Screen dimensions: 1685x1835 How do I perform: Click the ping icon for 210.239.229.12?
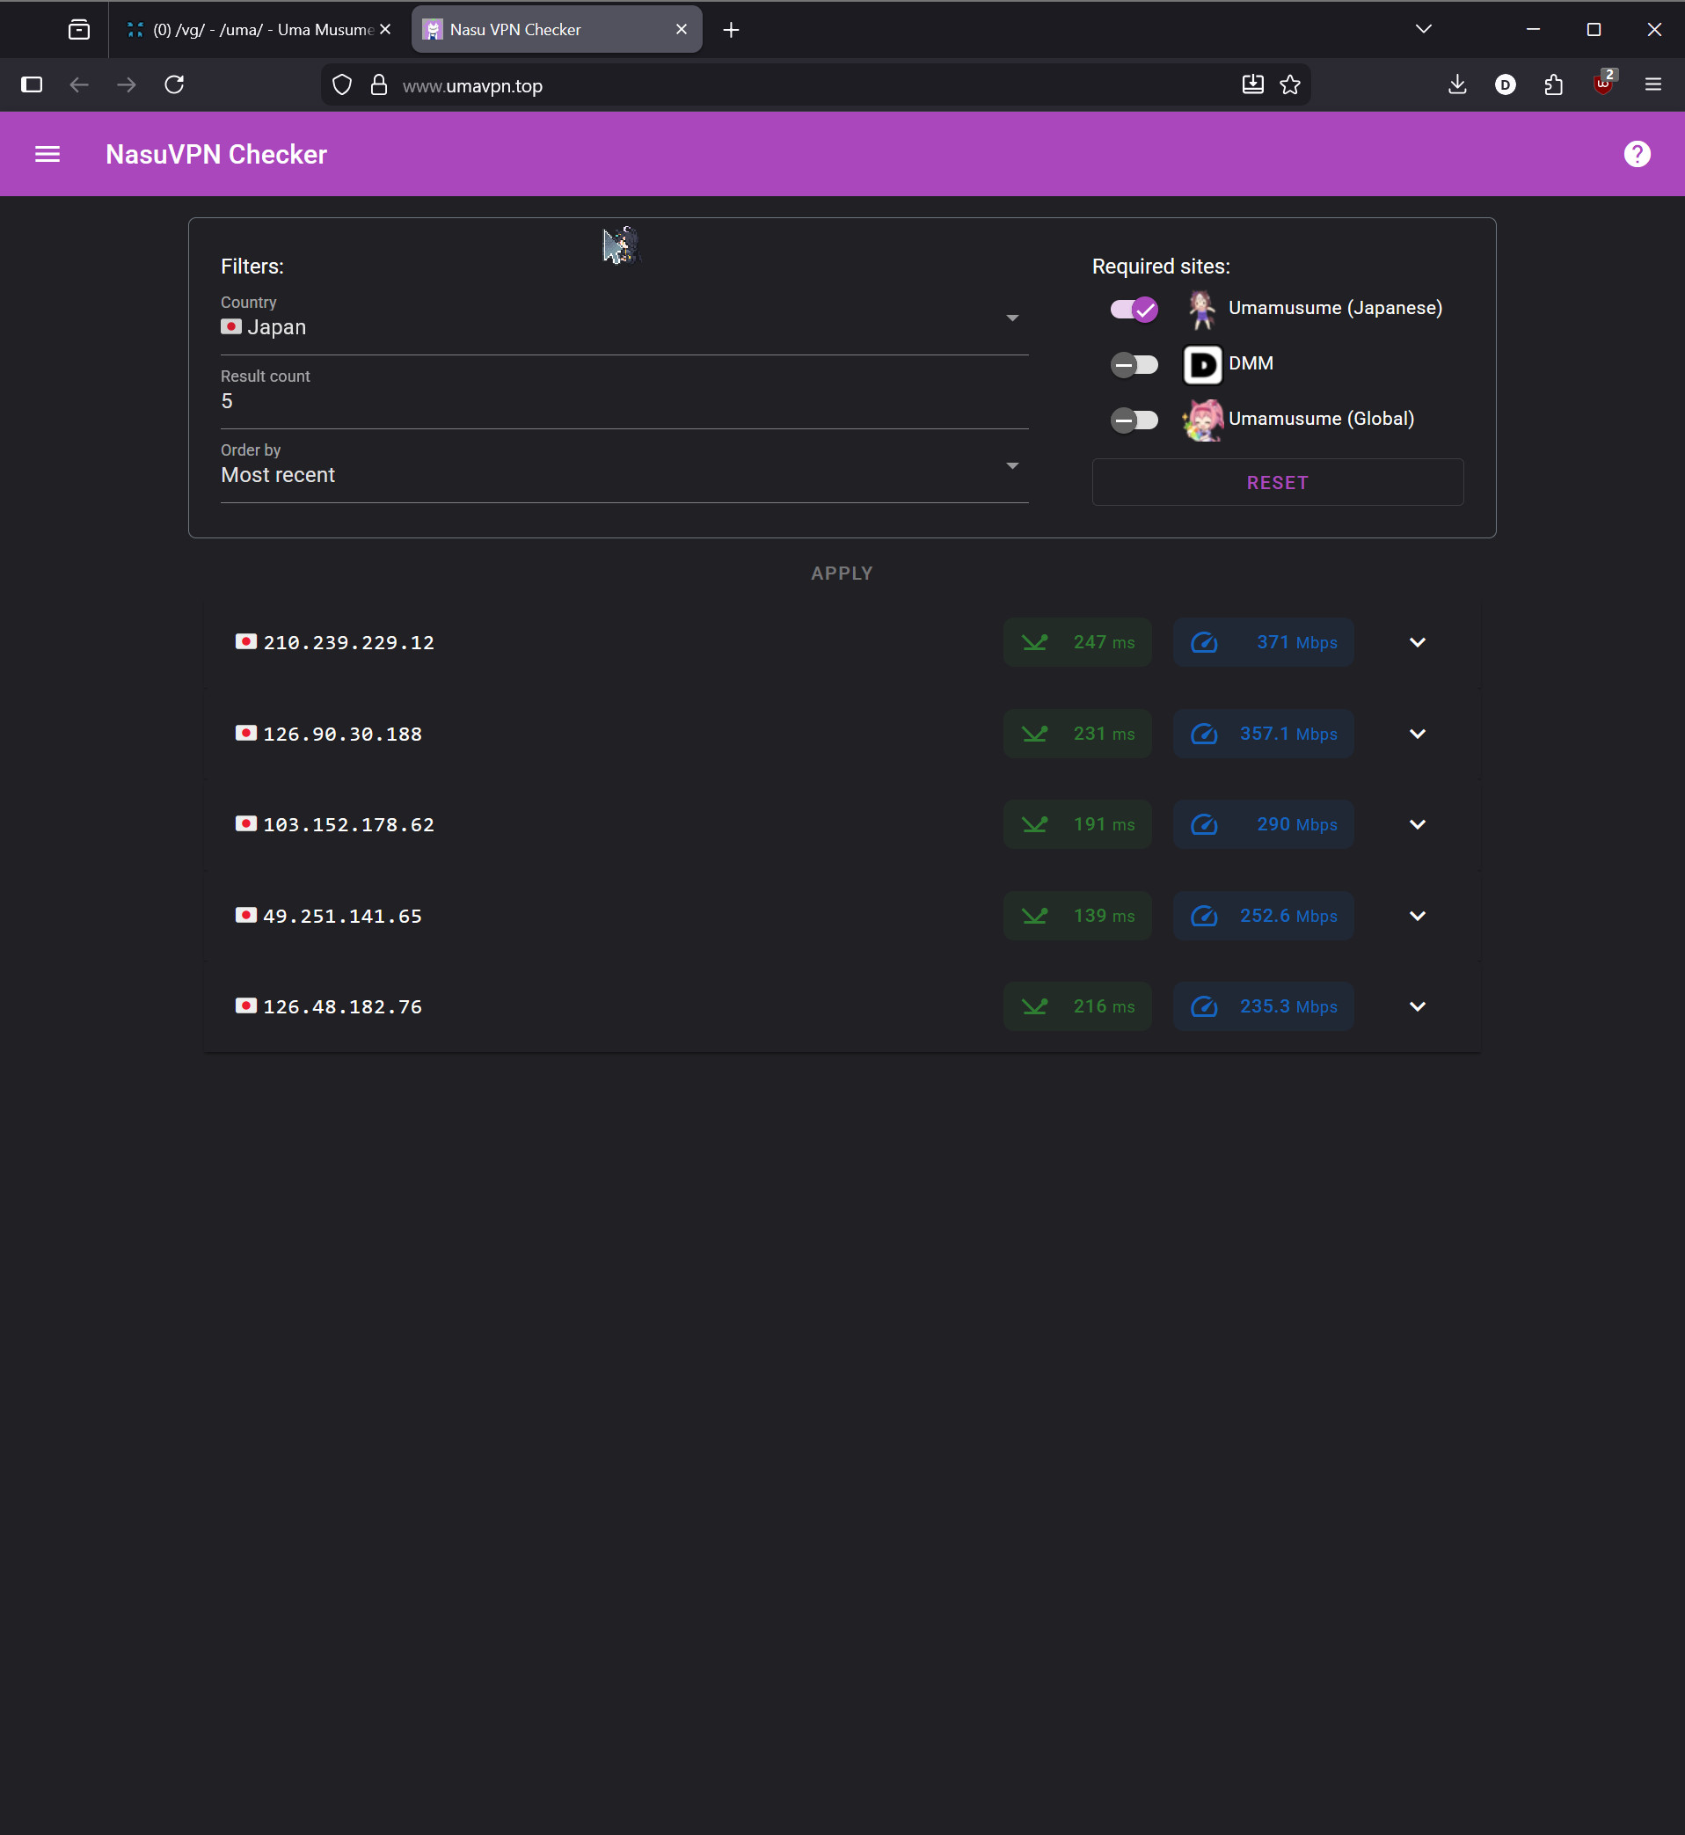[1035, 643]
